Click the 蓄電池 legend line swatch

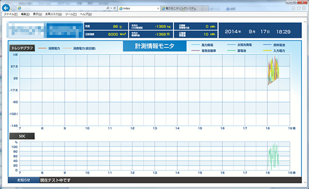[231, 50]
